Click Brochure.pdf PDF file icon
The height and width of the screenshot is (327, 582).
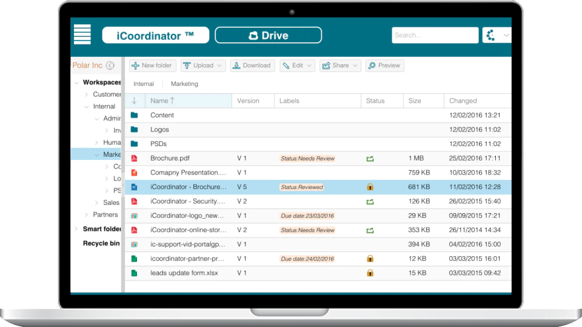click(x=135, y=158)
